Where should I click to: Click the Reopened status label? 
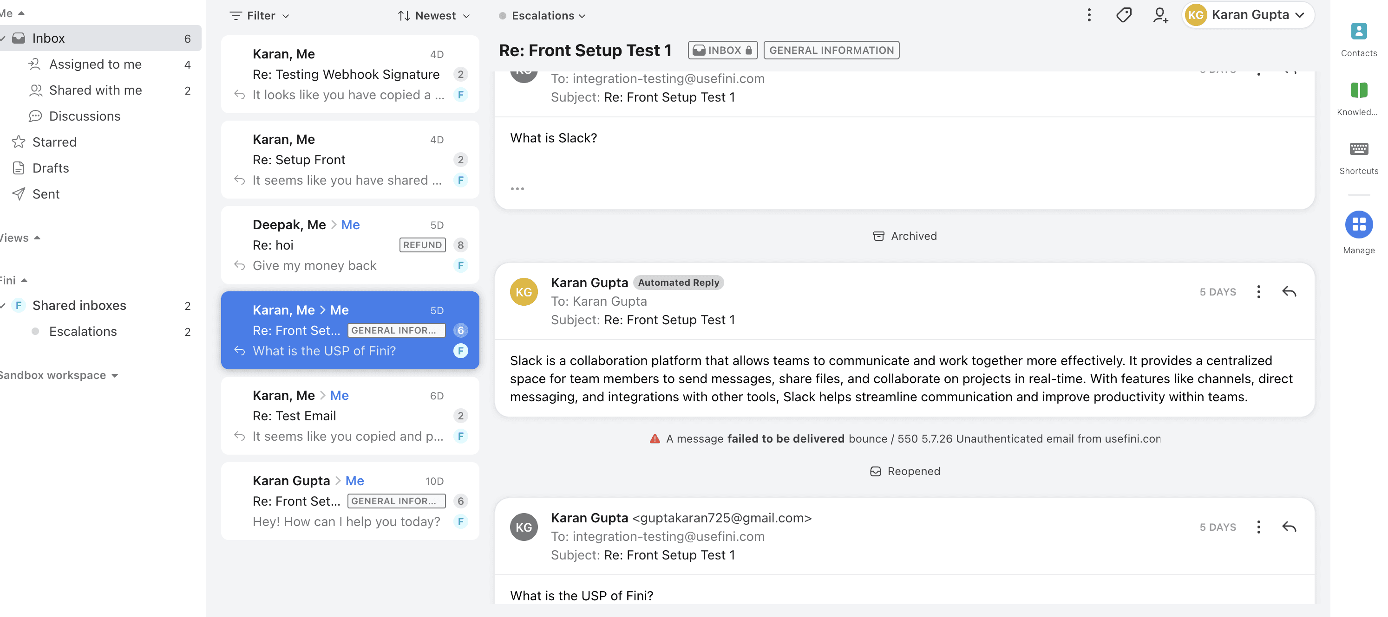pyautogui.click(x=905, y=471)
